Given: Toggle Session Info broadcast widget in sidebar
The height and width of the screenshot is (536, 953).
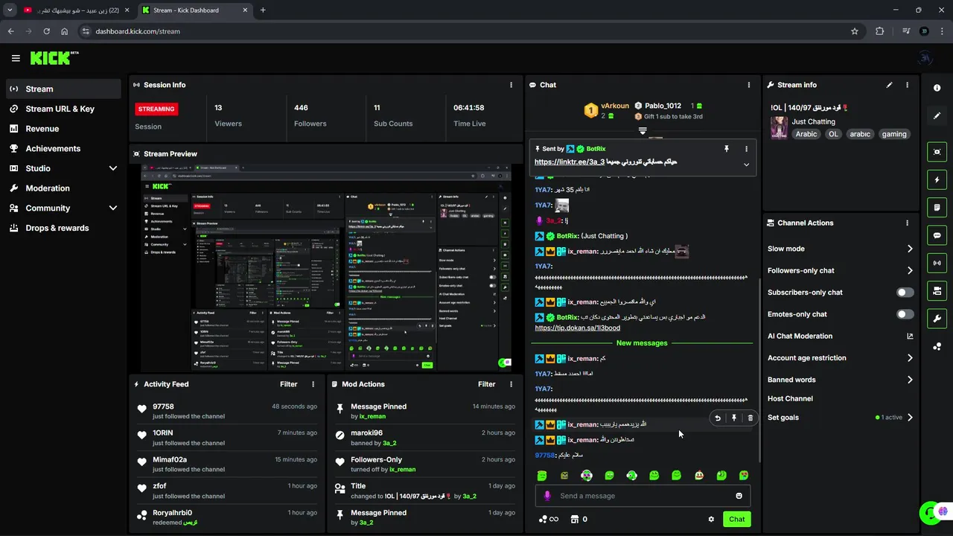Looking at the screenshot, I should point(937,263).
